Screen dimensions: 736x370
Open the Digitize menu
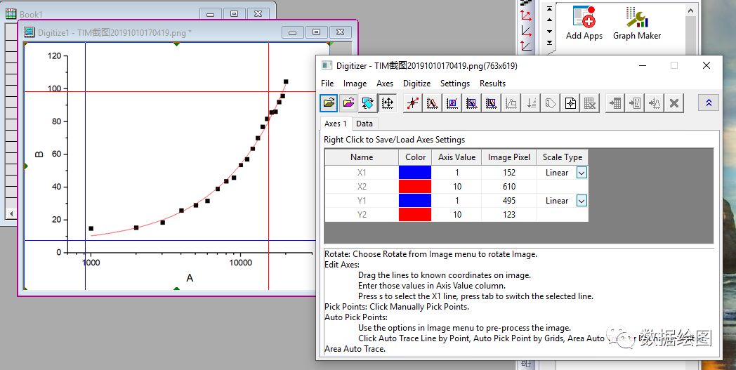417,84
